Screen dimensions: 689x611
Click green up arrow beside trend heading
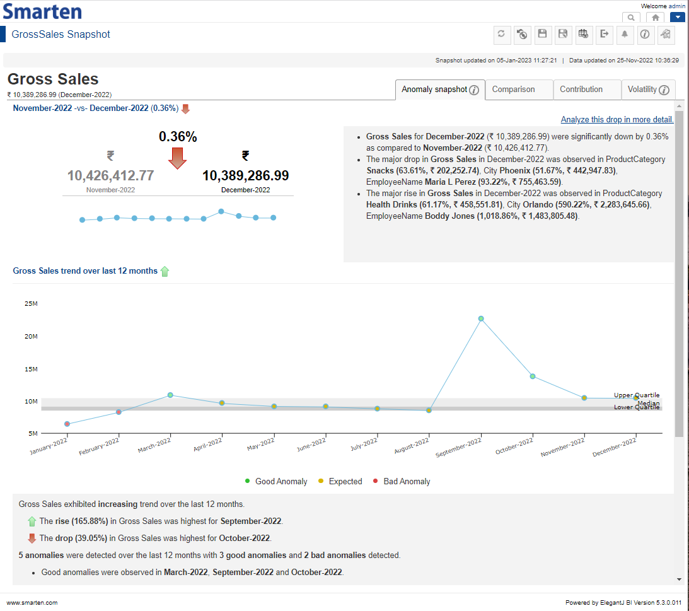tap(165, 272)
